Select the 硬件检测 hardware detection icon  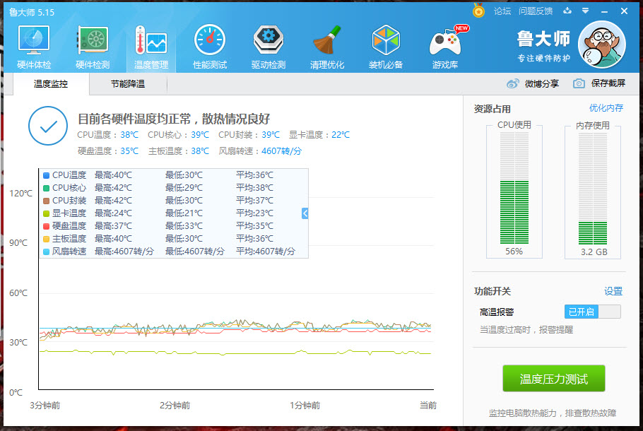pyautogui.click(x=93, y=46)
